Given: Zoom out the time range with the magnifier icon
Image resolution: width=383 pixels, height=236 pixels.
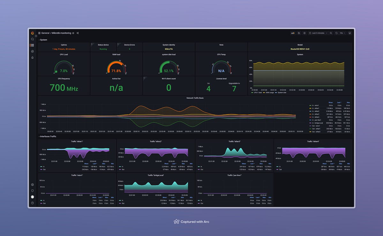Looking at the screenshot, I should click(x=331, y=33).
